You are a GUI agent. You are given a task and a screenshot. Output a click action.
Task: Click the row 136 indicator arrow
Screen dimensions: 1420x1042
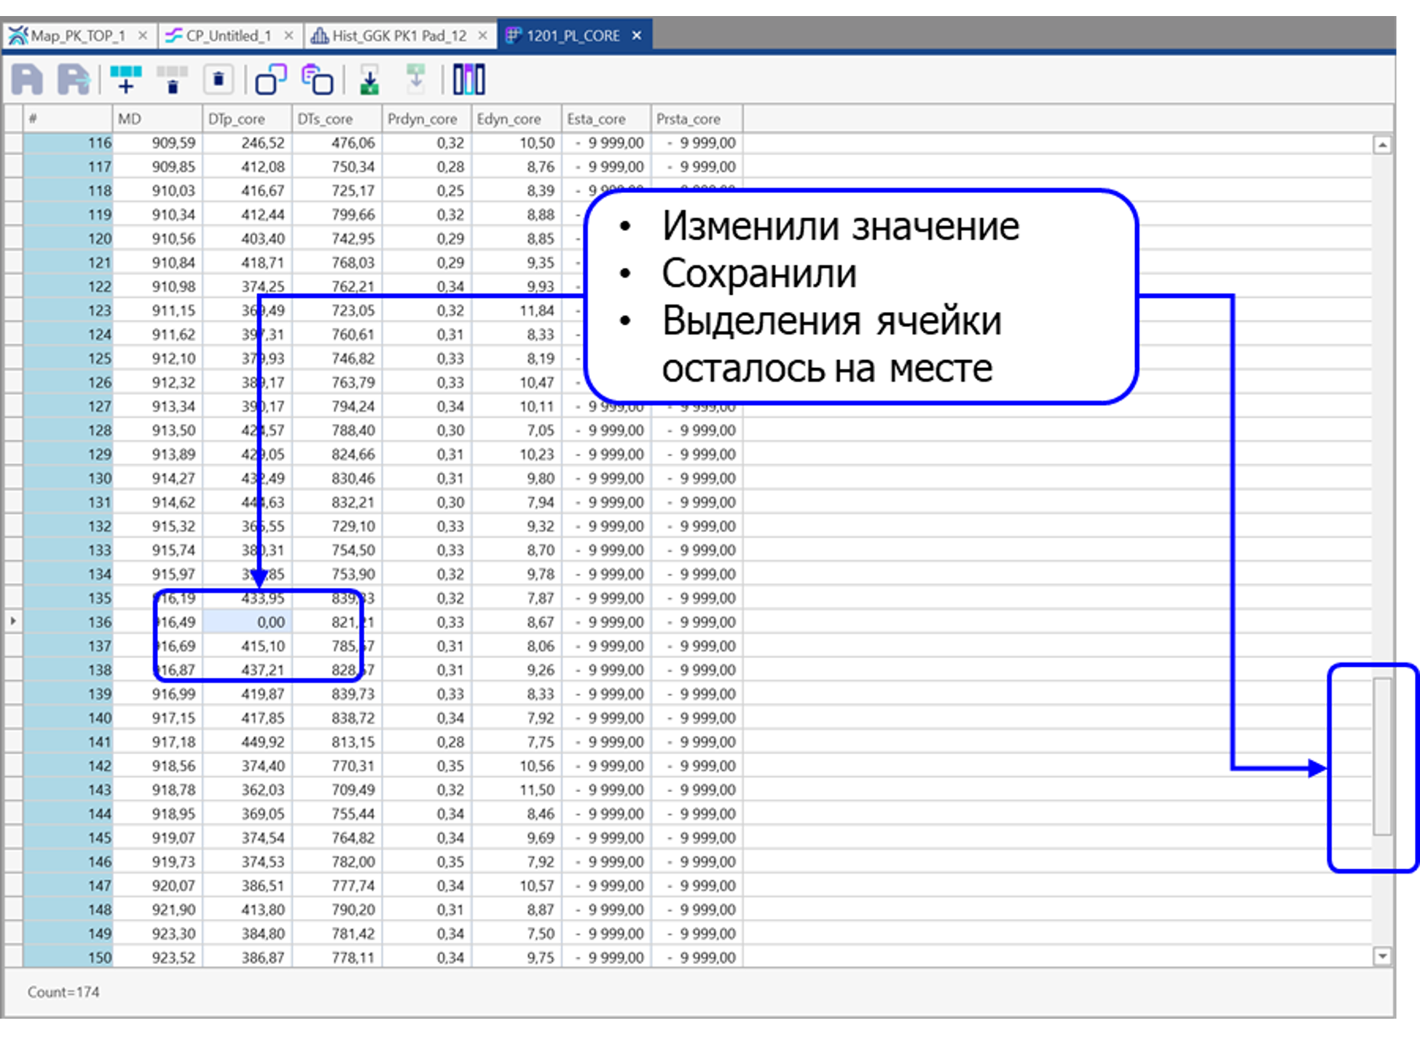(x=13, y=622)
